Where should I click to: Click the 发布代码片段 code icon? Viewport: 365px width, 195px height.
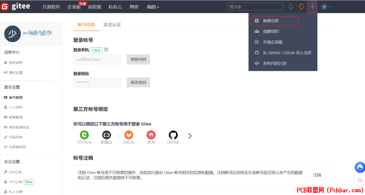pos(257,63)
